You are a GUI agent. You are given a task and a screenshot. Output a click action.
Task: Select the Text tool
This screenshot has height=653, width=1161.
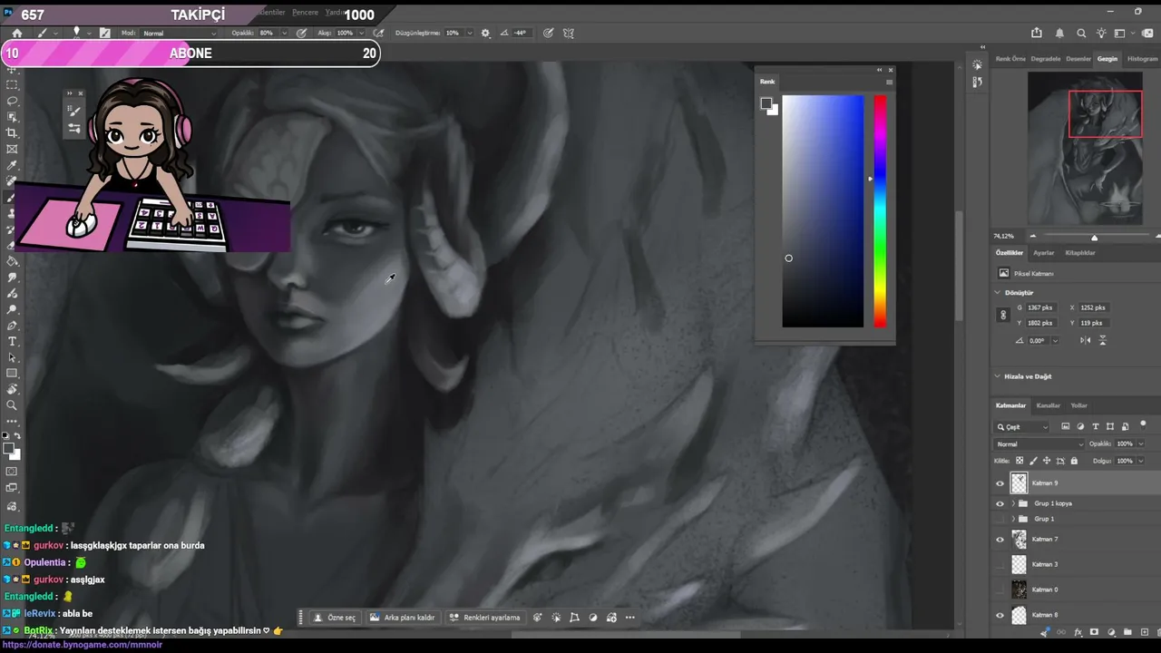click(13, 341)
